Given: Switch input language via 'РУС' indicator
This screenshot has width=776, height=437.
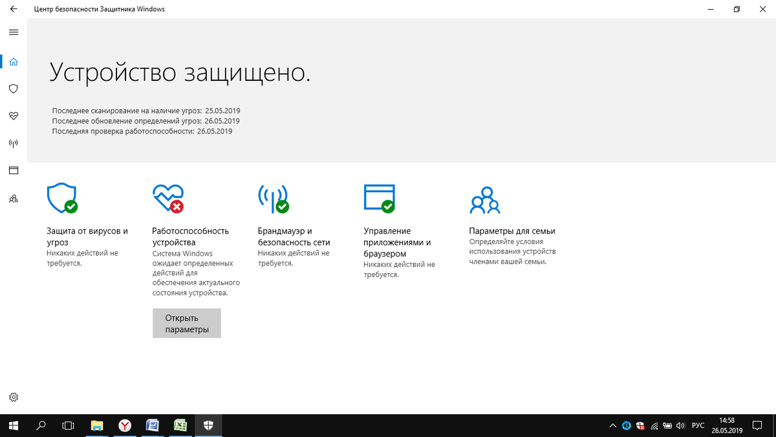Looking at the screenshot, I should click(x=698, y=426).
